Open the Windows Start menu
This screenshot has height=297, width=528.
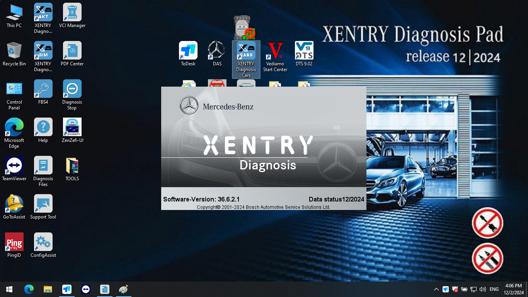[x=9, y=289]
